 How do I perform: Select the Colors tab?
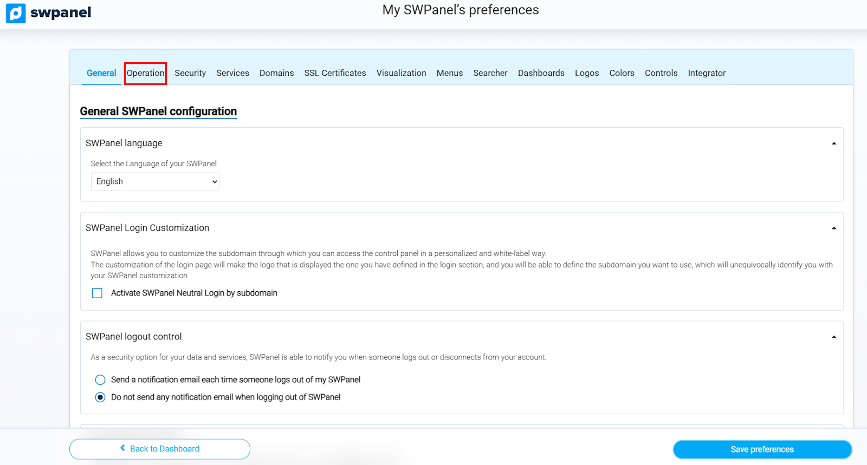(x=622, y=73)
